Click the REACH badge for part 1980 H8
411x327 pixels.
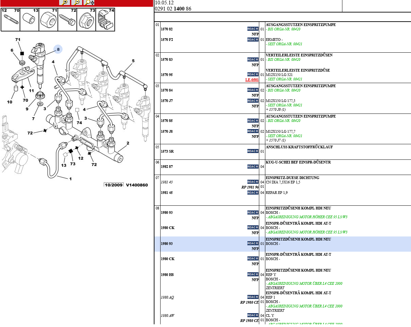(x=253, y=274)
